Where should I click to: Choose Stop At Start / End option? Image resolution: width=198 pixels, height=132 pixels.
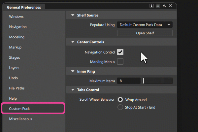point(120,107)
